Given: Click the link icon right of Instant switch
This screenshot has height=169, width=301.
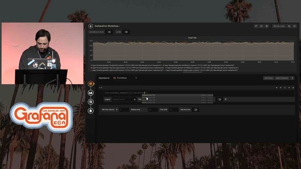Looking at the screenshot, I should tap(226, 99).
